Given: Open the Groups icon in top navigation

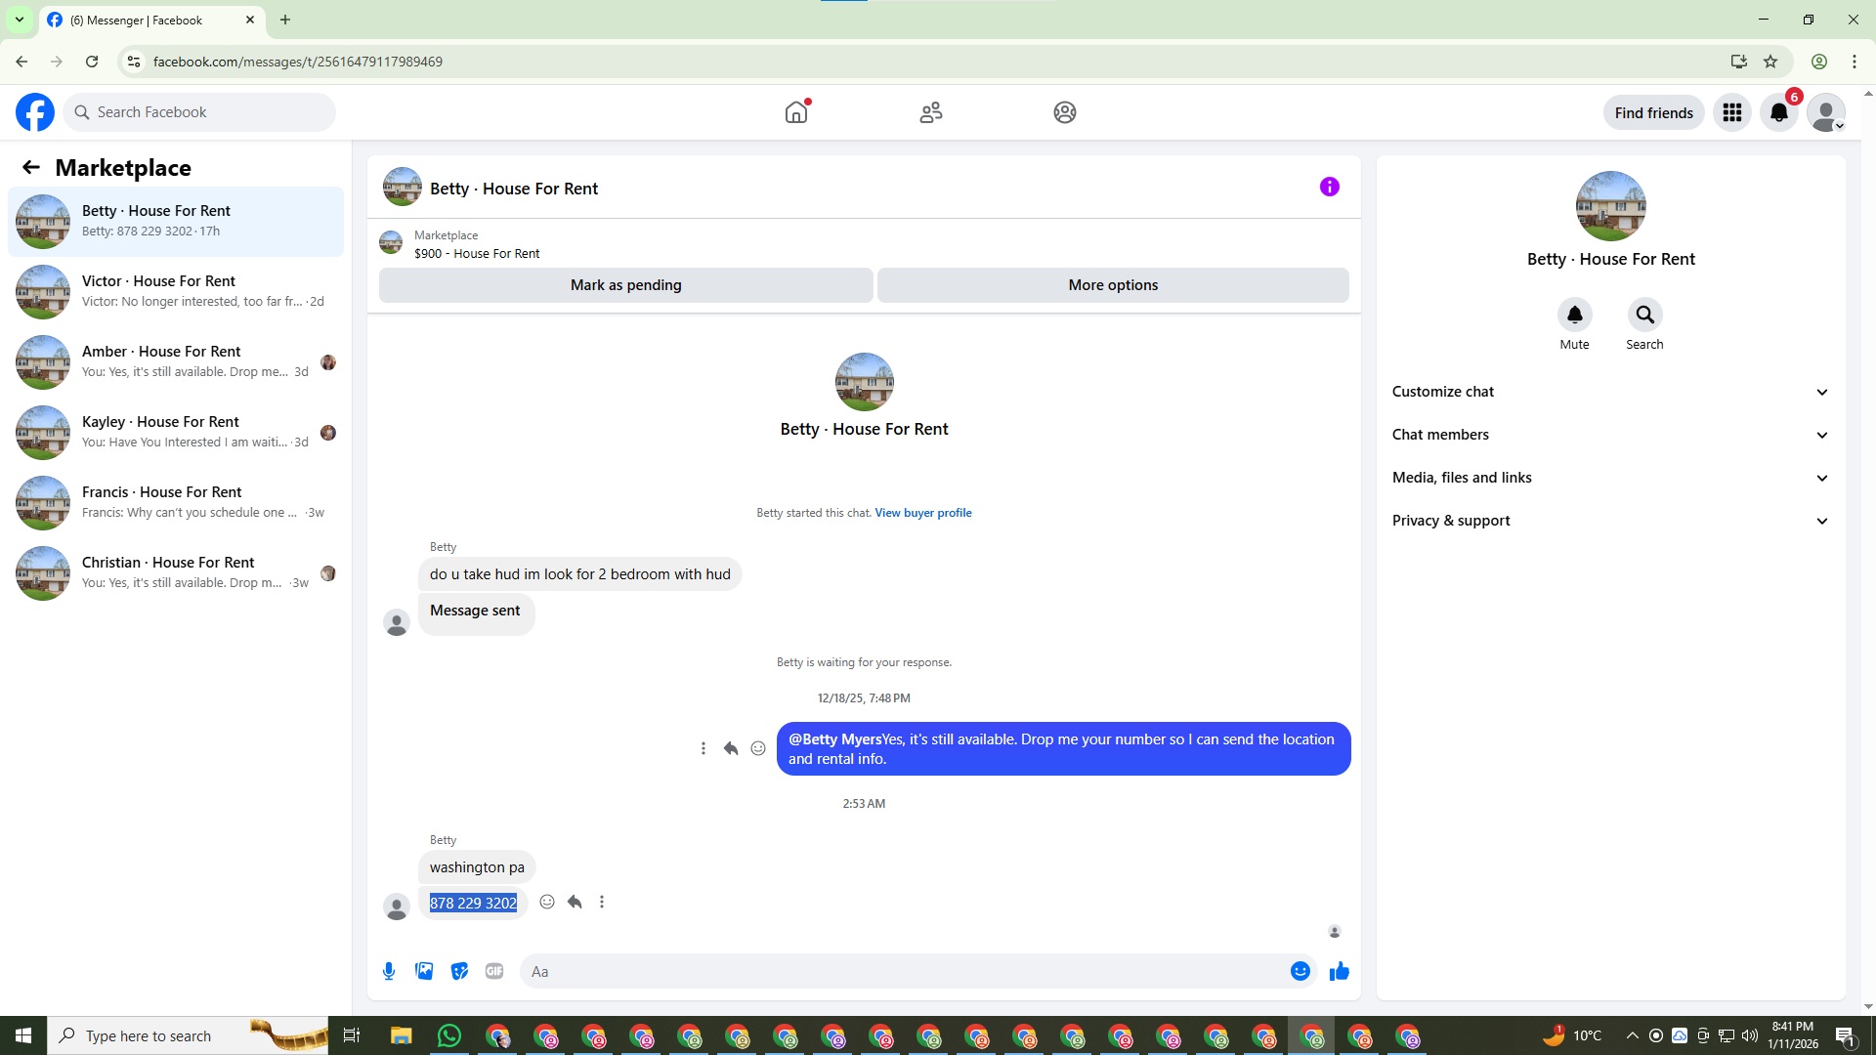Looking at the screenshot, I should point(1065,112).
